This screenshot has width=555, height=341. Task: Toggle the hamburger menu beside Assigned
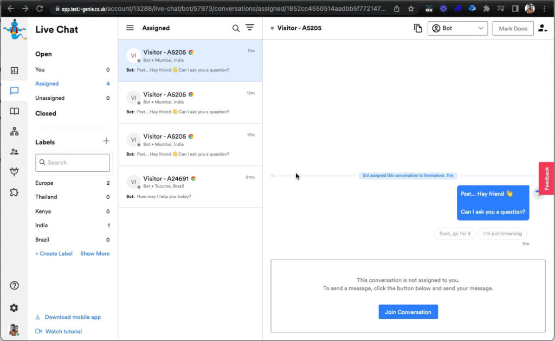(x=130, y=28)
